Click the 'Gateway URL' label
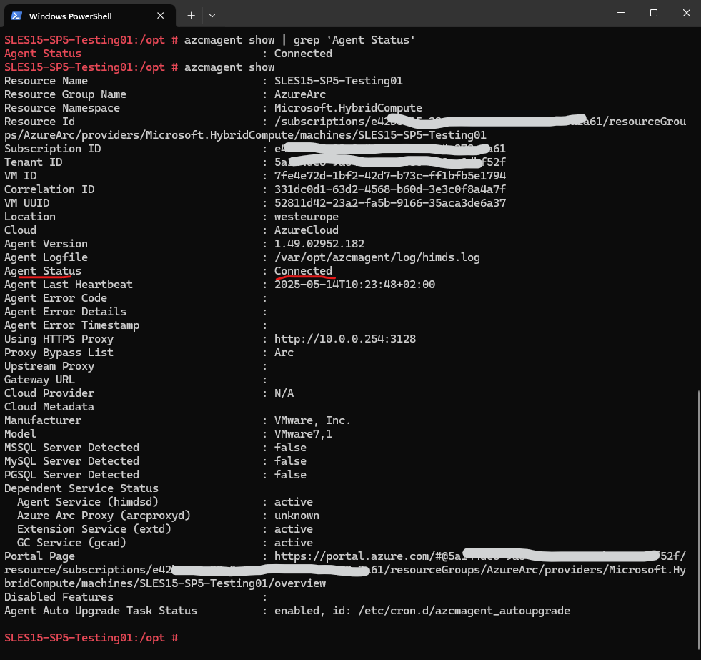The image size is (701, 660). click(39, 380)
